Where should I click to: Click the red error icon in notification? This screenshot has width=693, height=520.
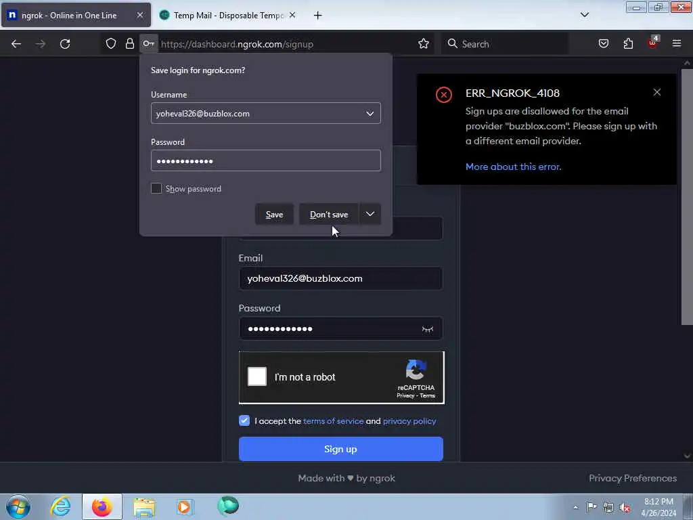coord(444,95)
